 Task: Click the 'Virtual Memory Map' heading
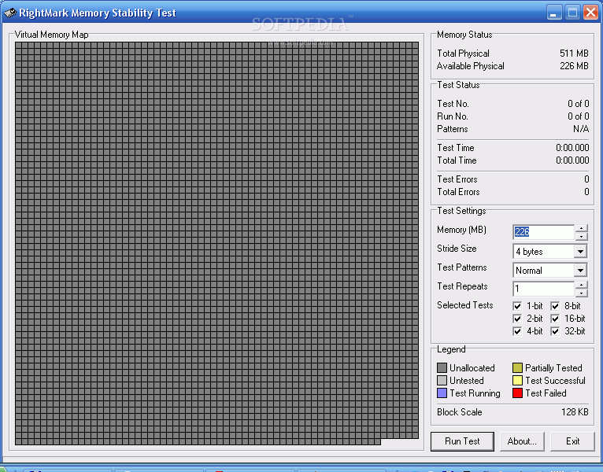tap(51, 35)
